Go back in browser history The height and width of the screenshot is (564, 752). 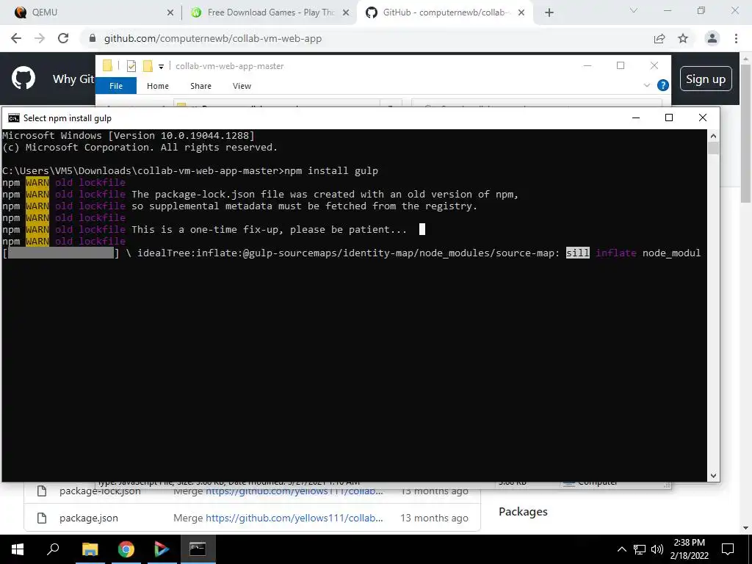(16, 38)
